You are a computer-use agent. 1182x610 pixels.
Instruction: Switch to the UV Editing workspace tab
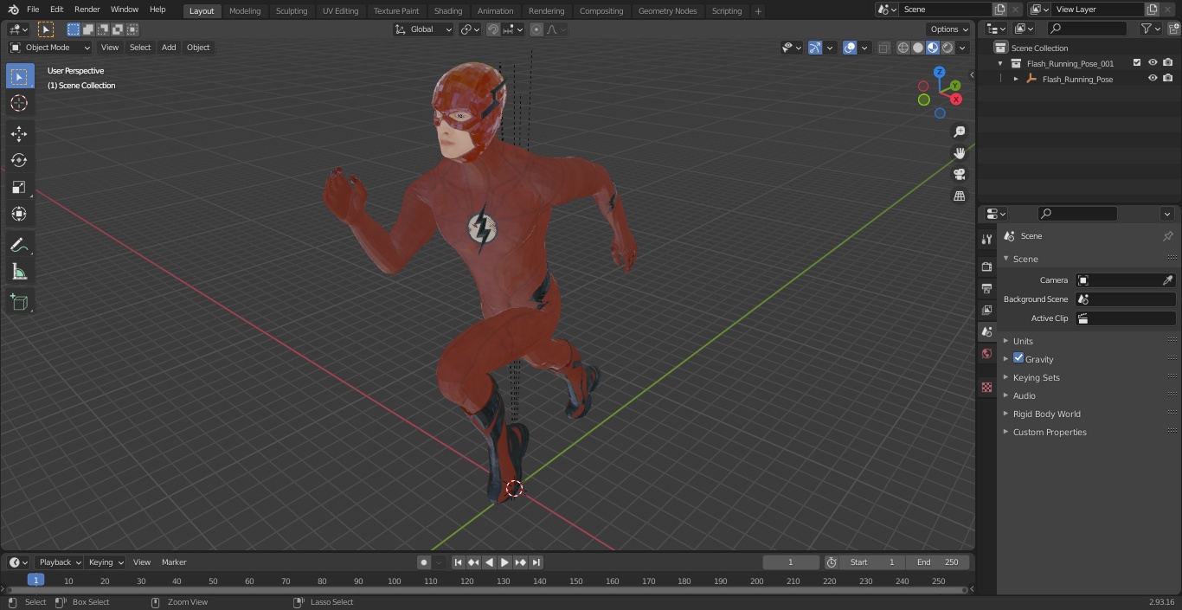coord(340,11)
